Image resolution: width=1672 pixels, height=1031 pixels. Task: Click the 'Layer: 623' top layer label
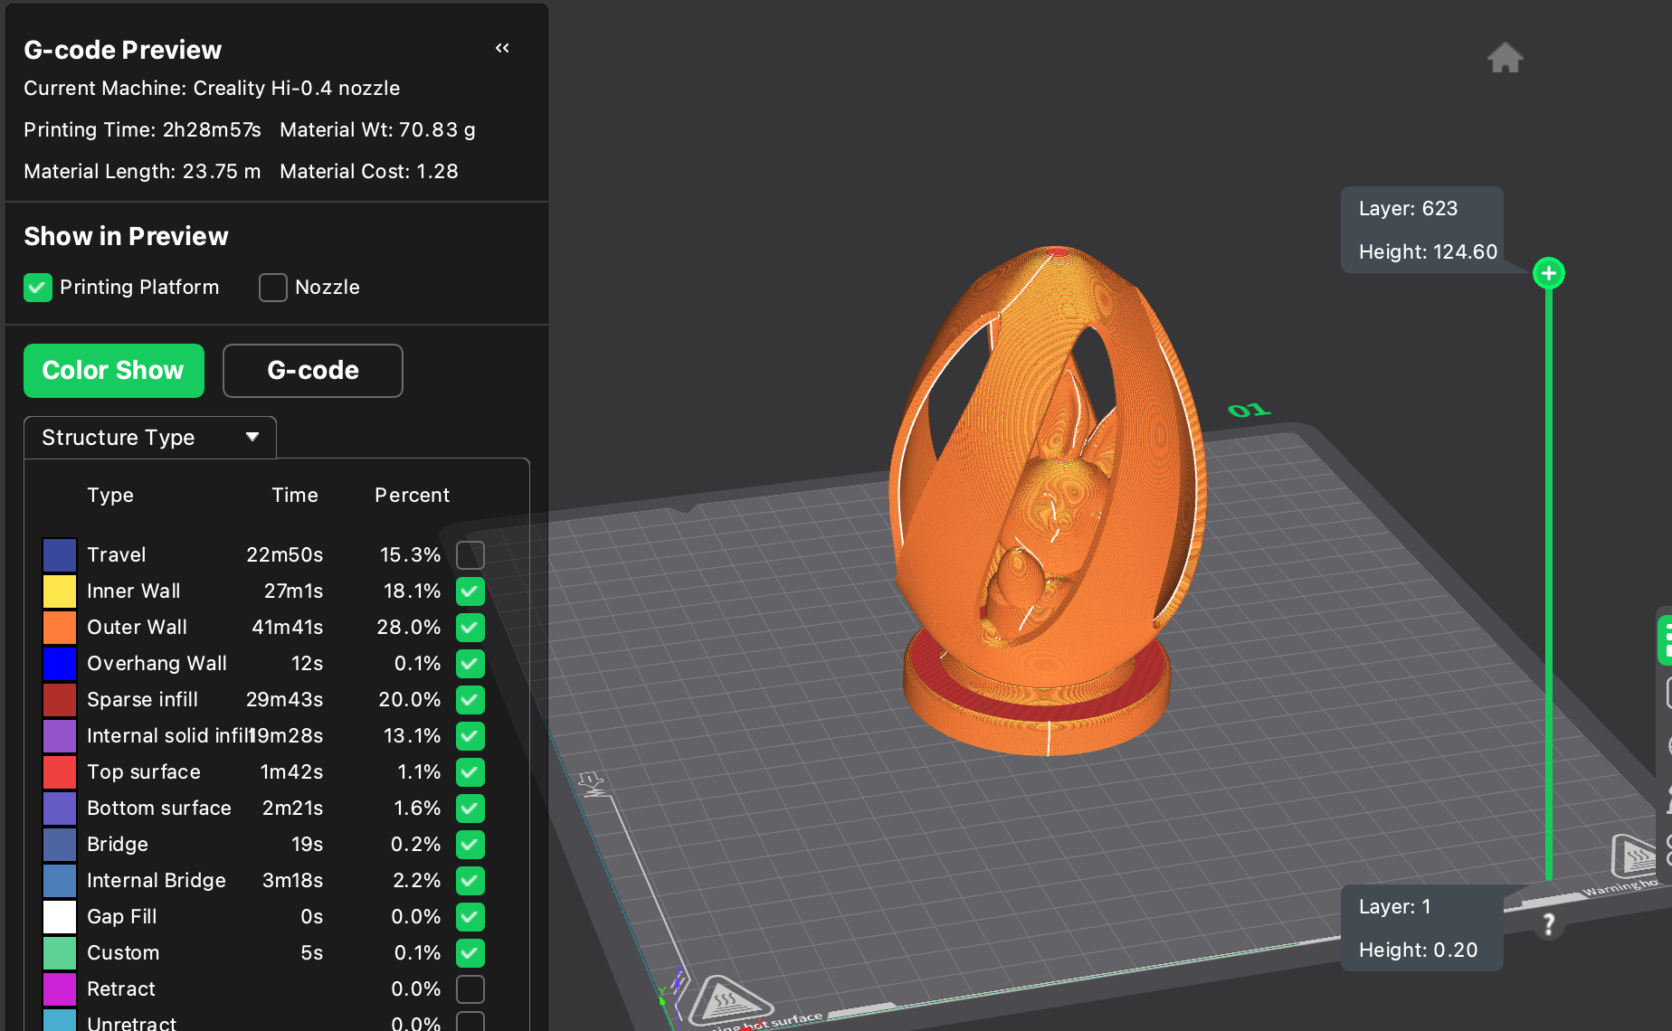tap(1408, 209)
